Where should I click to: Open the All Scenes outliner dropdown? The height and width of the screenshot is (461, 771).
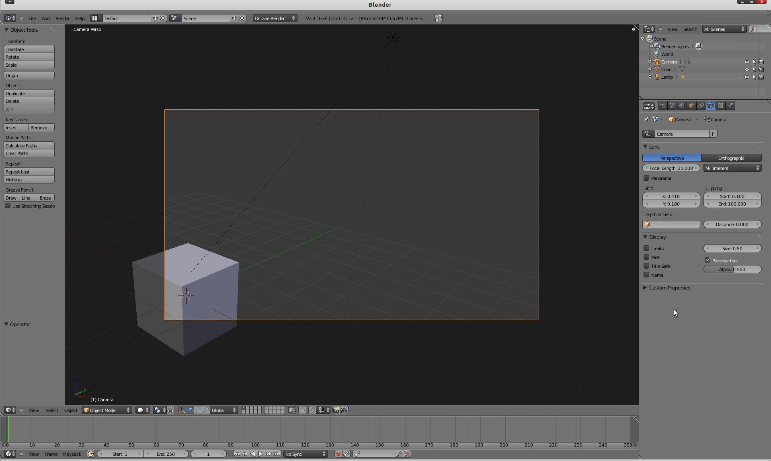(x=724, y=29)
